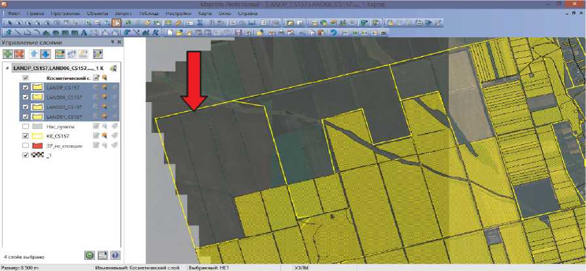The height and width of the screenshot is (271, 586).
Task: Add layer with green plus icon
Action: [x=8, y=54]
